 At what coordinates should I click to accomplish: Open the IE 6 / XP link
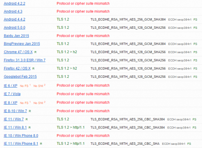click(x=11, y=86)
